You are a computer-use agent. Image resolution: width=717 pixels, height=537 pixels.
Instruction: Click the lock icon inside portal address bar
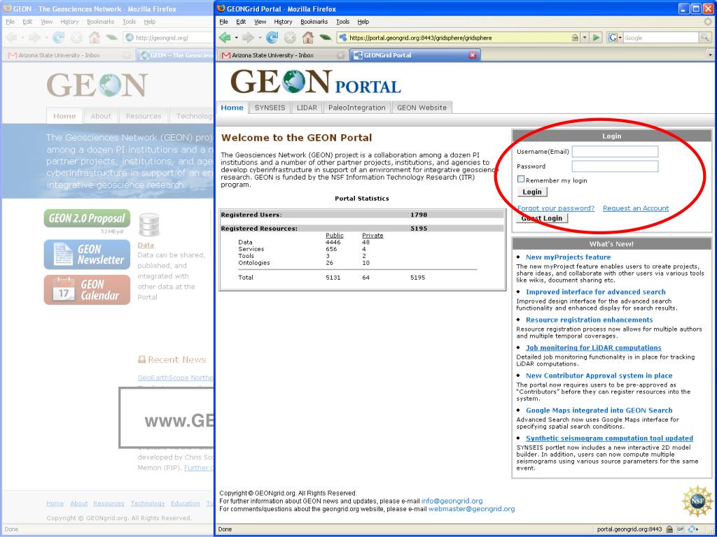pos(575,38)
